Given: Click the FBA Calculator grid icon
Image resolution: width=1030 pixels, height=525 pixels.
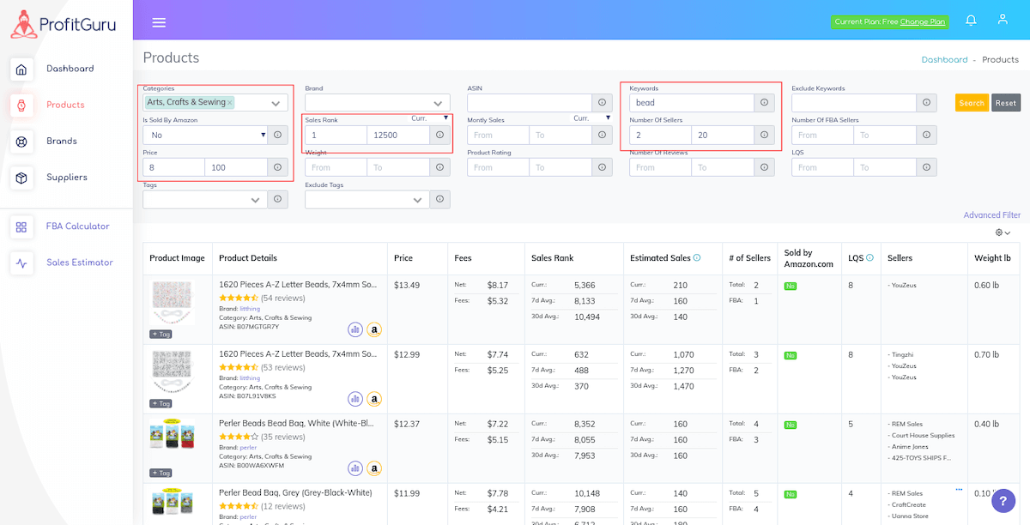Looking at the screenshot, I should 21,226.
